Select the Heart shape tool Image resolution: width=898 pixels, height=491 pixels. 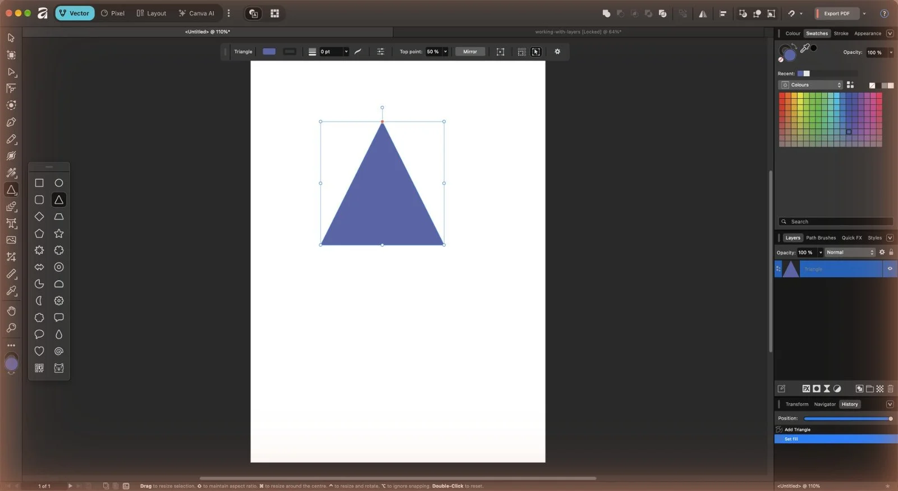[x=39, y=351]
